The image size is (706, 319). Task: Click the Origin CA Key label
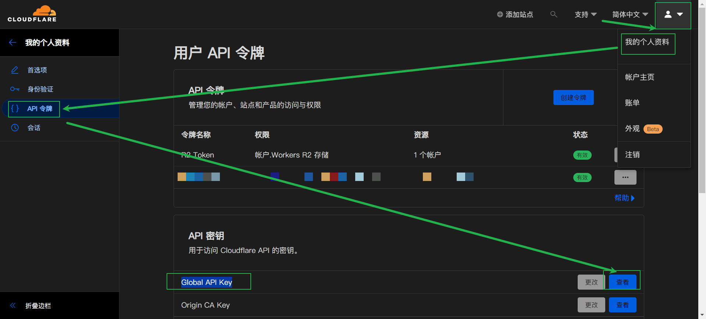pos(206,305)
